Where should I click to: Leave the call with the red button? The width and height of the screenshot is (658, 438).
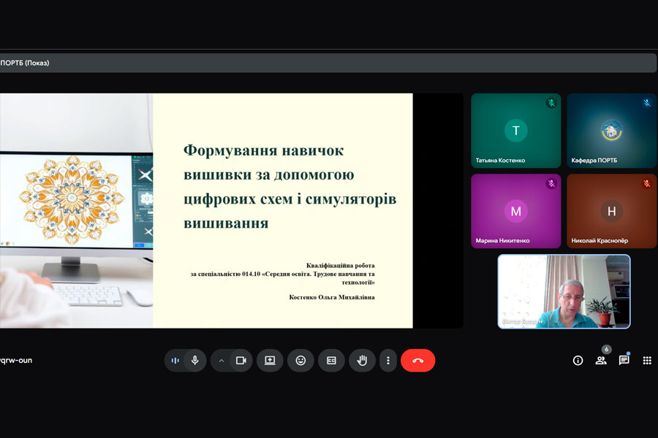418,361
